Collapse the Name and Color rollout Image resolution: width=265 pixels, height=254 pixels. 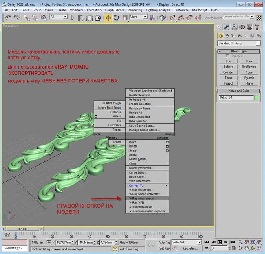pyautogui.click(x=238, y=91)
